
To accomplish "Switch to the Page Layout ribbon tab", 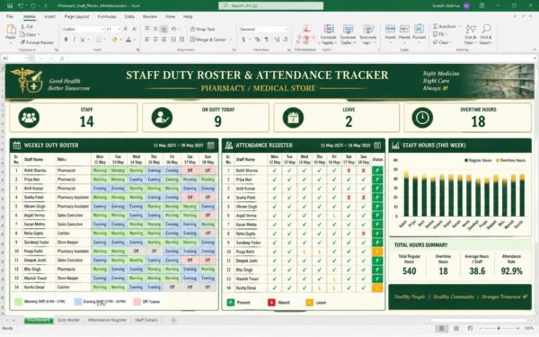I will point(76,16).
